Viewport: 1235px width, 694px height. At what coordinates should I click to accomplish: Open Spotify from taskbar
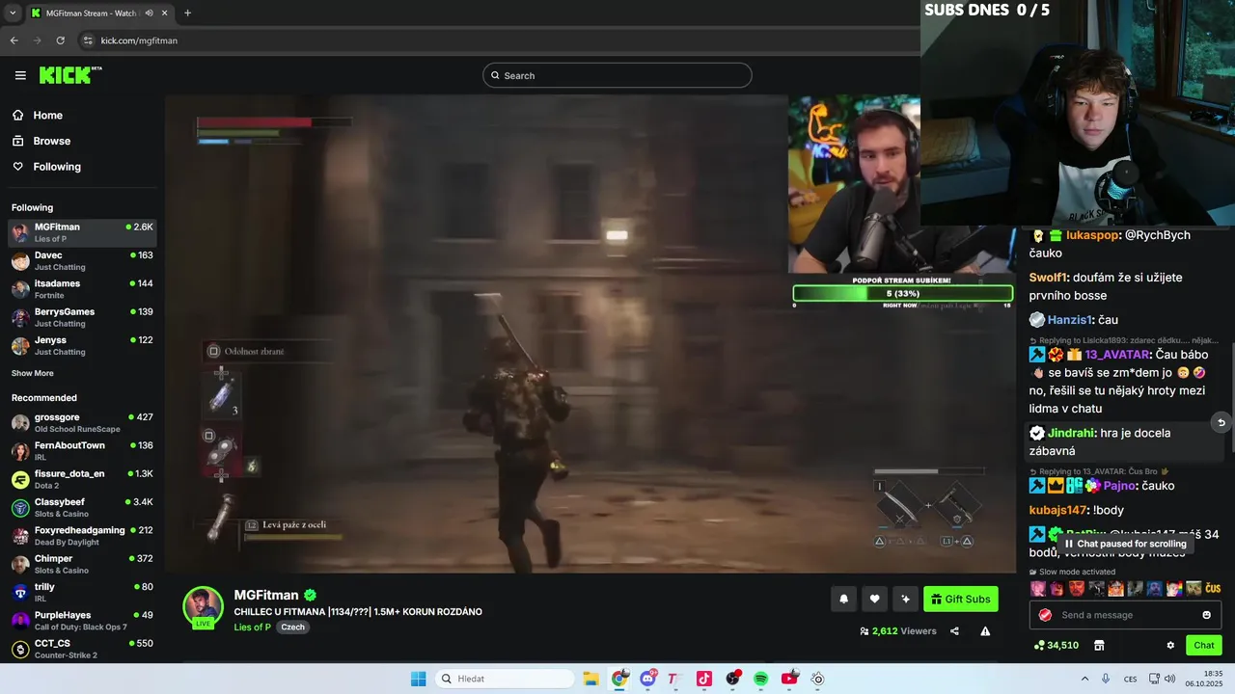760,679
